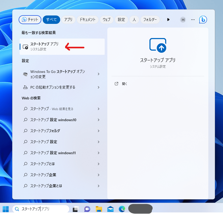Open the three-dots more options menu
Image resolution: width=223 pixels, height=214 pixels.
coord(193,20)
